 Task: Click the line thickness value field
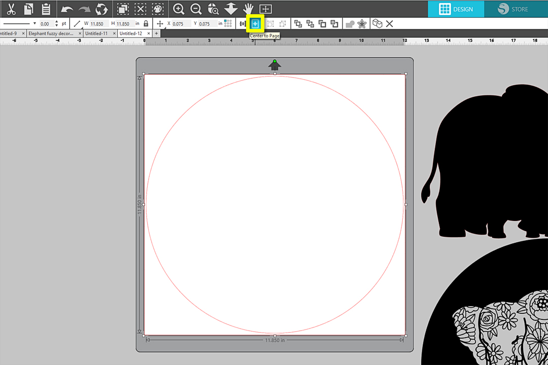coord(47,24)
